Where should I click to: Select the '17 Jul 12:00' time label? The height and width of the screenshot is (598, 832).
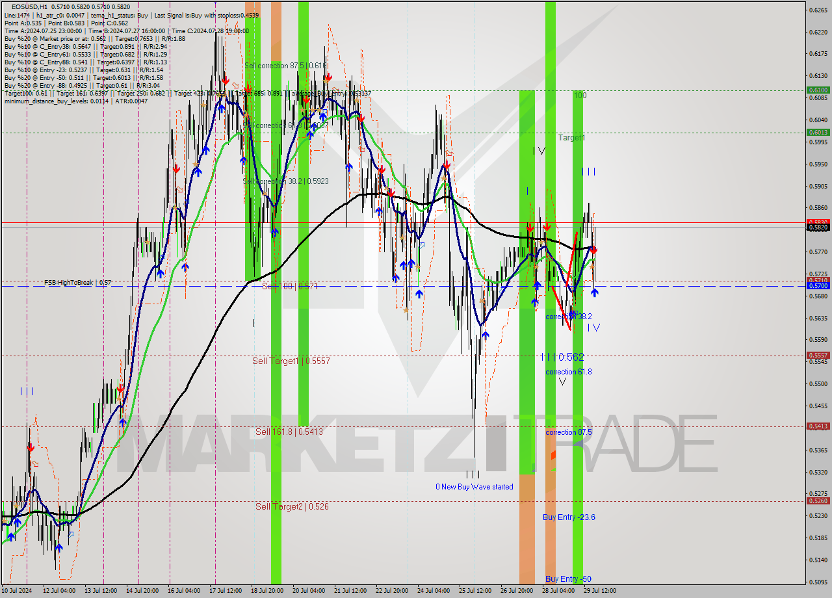tap(227, 591)
